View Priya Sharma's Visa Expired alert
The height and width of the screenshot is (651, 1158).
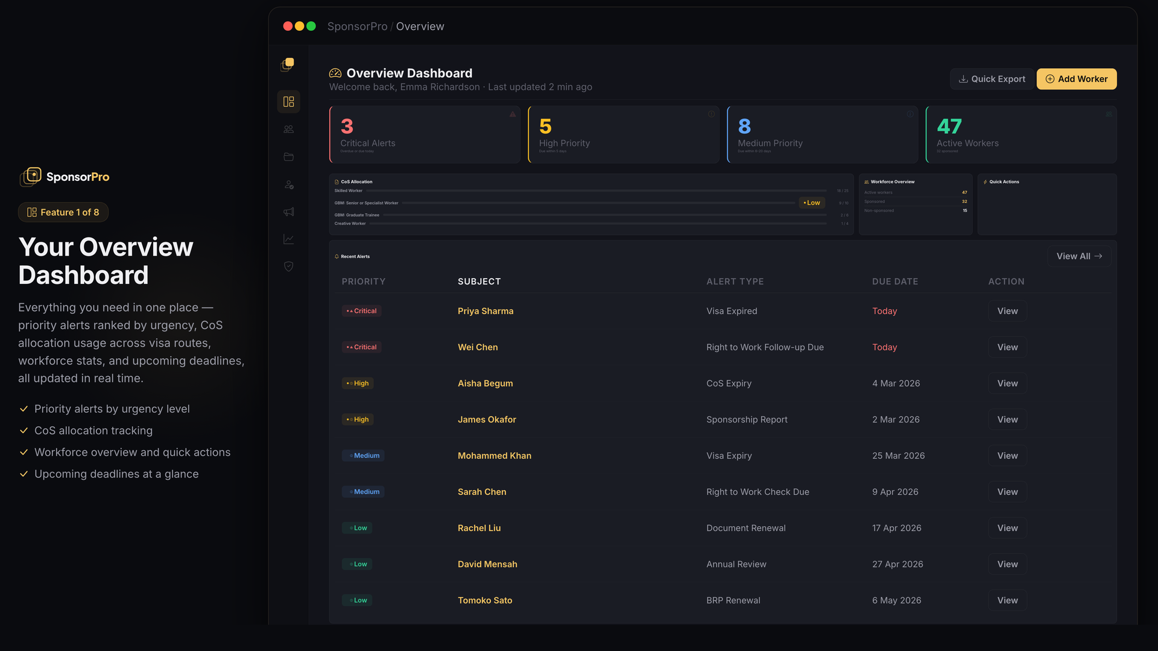pos(1007,311)
